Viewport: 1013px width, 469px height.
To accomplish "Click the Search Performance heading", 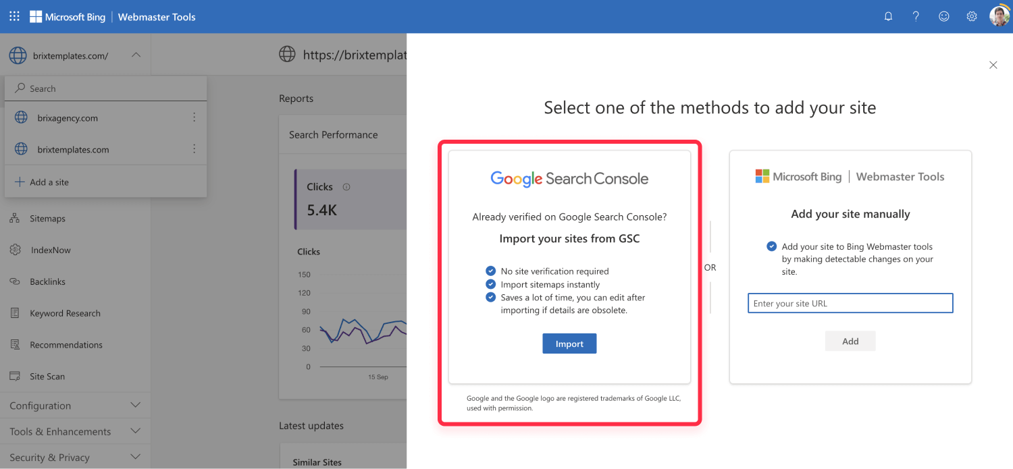I will [x=333, y=135].
